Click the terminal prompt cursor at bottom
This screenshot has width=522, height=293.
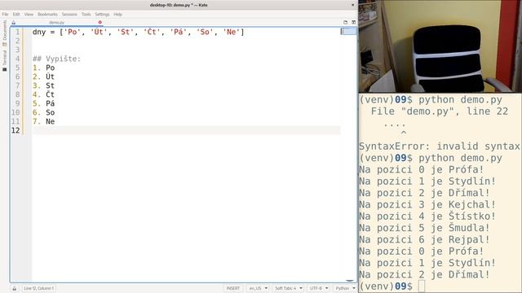coord(422,286)
